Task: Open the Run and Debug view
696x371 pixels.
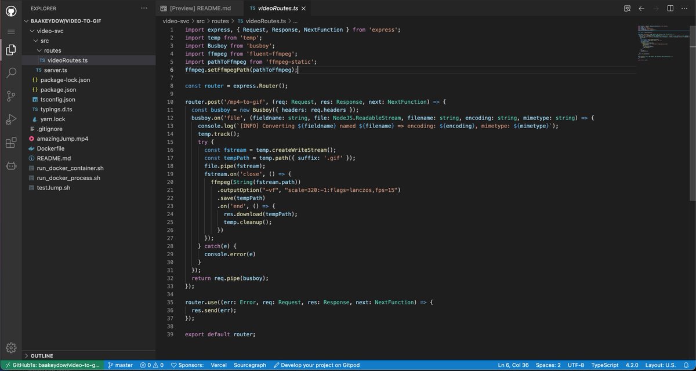Action: pos(11,119)
